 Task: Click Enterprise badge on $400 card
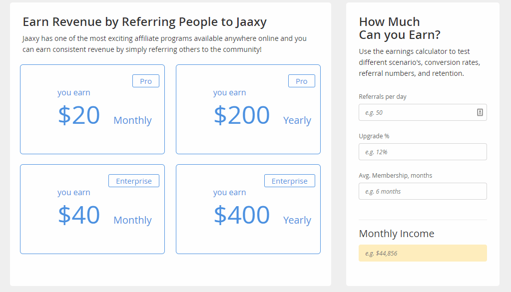click(289, 181)
